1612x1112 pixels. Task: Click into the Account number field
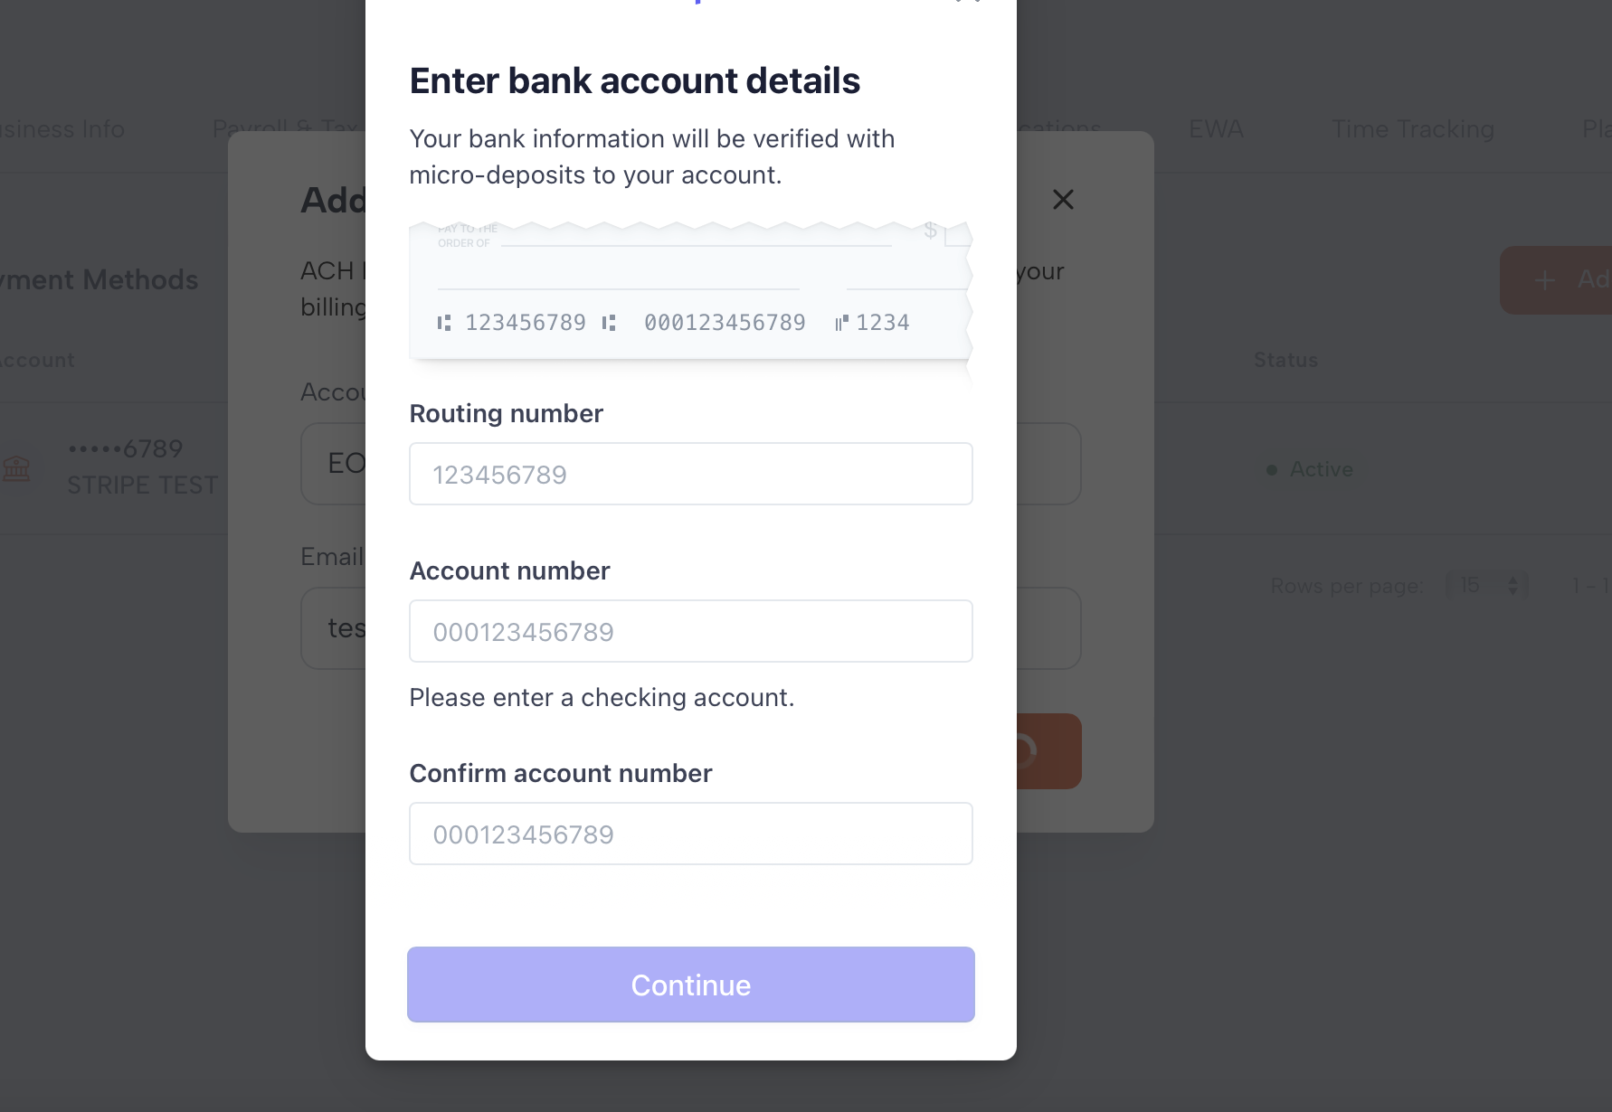coord(690,631)
